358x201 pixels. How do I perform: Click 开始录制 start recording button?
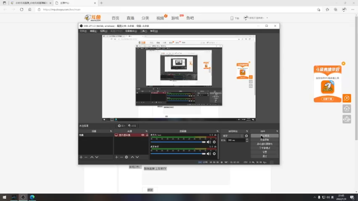pyautogui.click(x=264, y=140)
